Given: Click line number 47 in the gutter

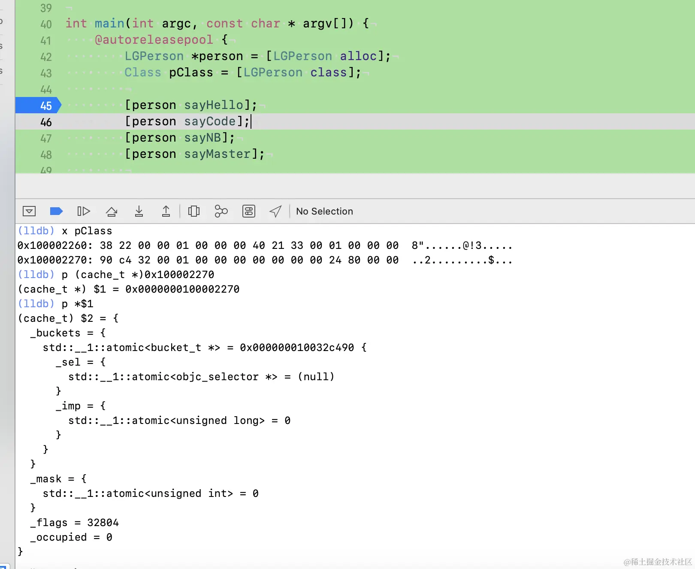Looking at the screenshot, I should coord(46,139).
